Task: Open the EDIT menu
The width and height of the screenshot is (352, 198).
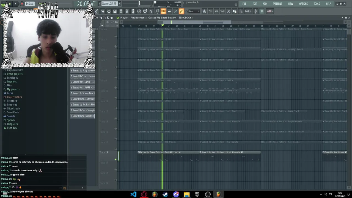Action: pos(255,4)
